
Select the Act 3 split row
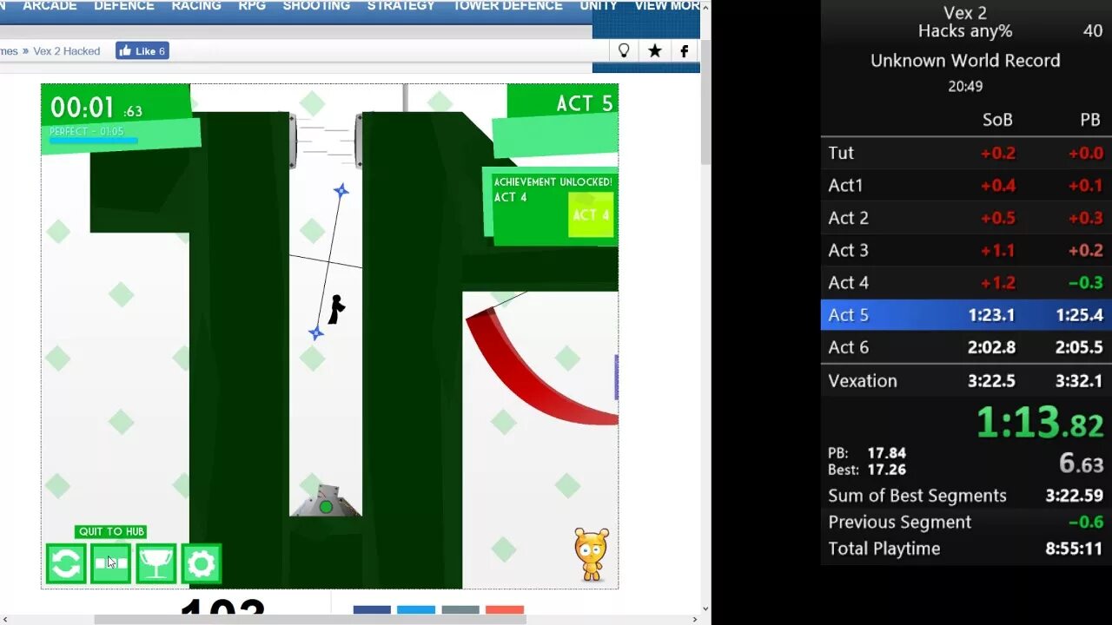[966, 250]
